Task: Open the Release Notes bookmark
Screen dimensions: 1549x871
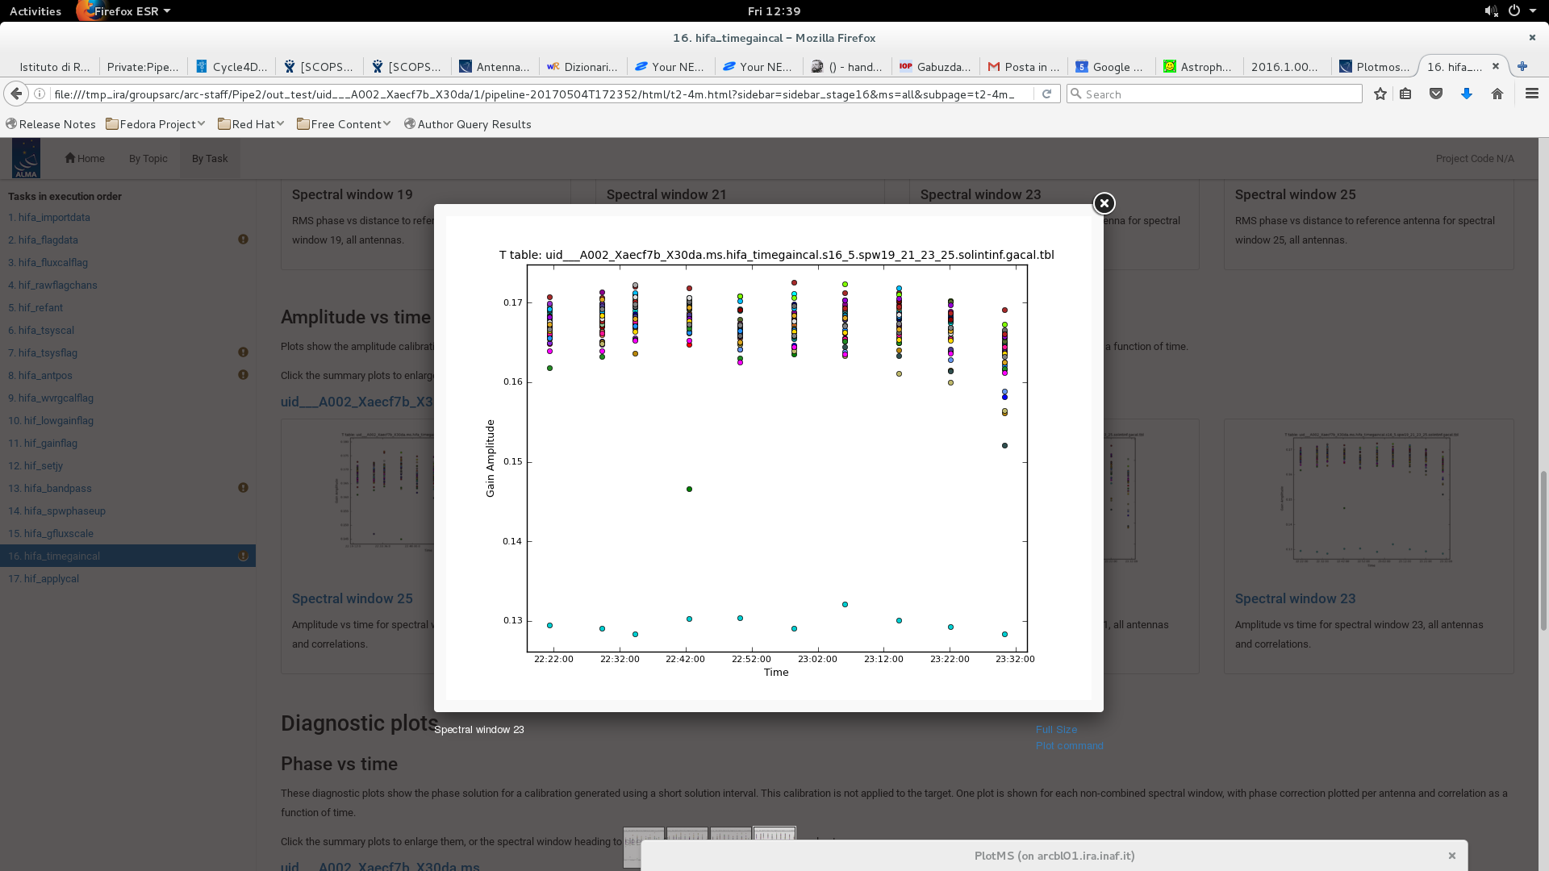Action: (x=50, y=124)
